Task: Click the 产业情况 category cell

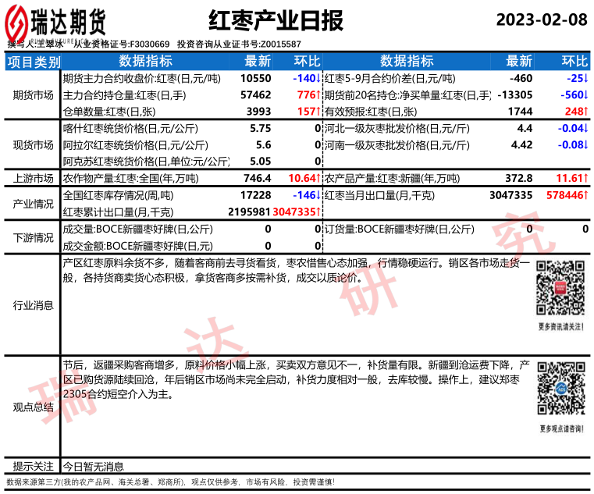Action: pyautogui.click(x=33, y=204)
